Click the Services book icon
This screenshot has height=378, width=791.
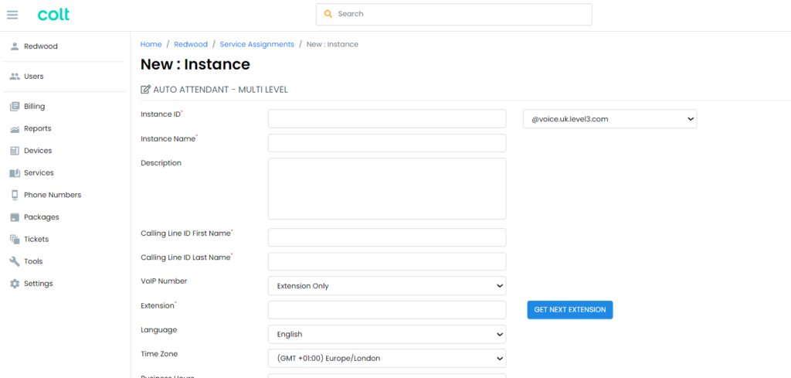click(x=15, y=173)
